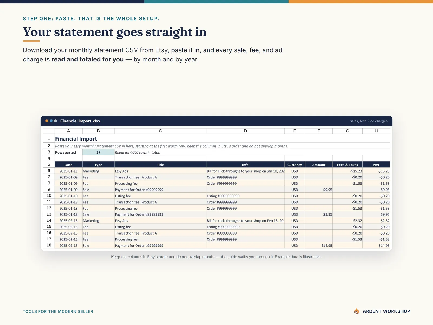Click the paste instruction text in row 2

pyautogui.click(x=172, y=146)
